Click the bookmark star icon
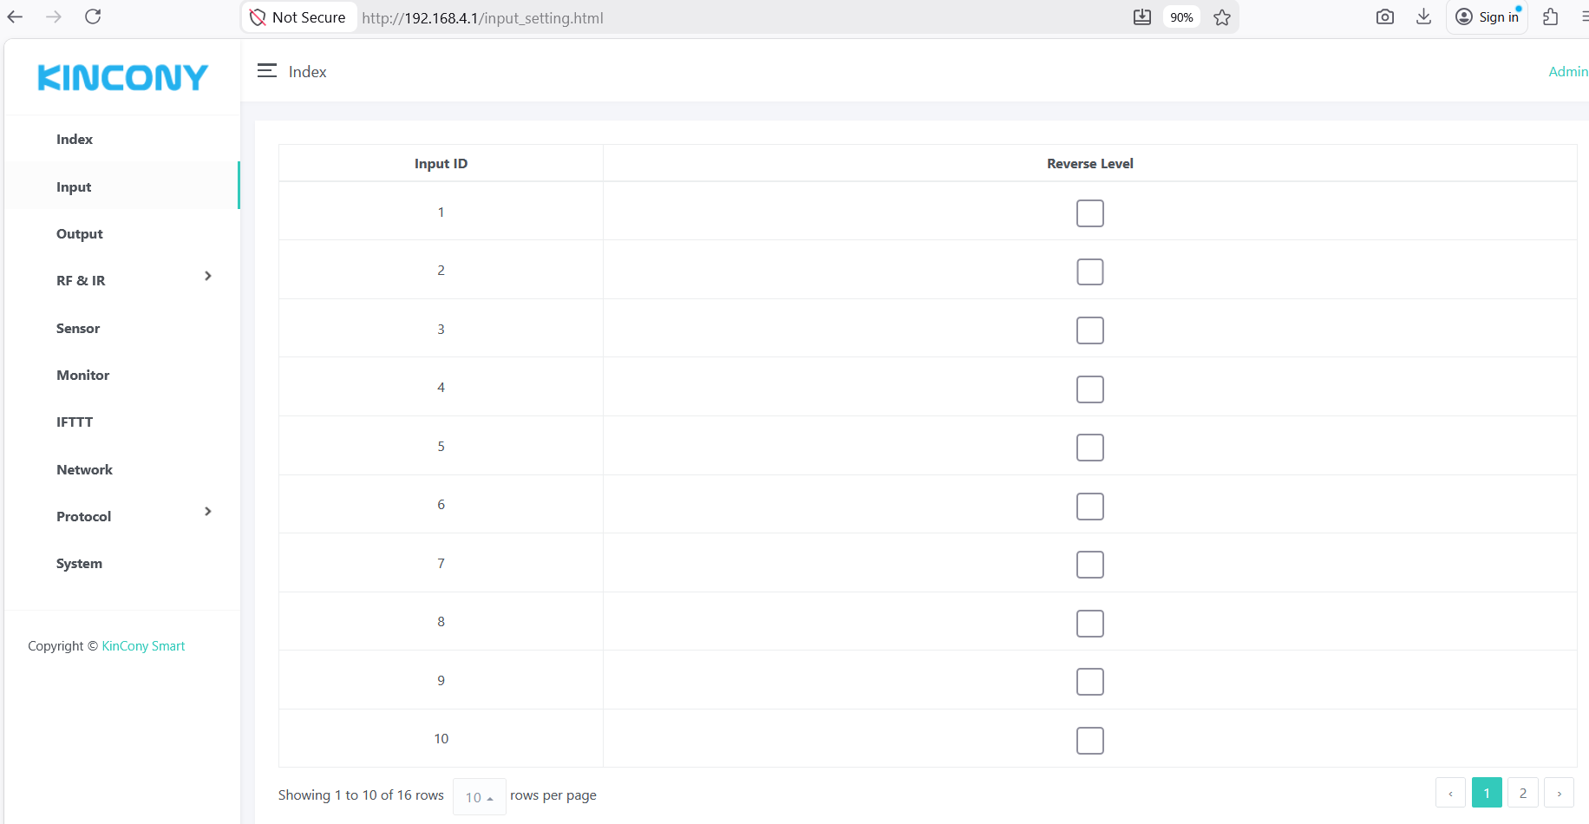The height and width of the screenshot is (824, 1589). [x=1222, y=17]
